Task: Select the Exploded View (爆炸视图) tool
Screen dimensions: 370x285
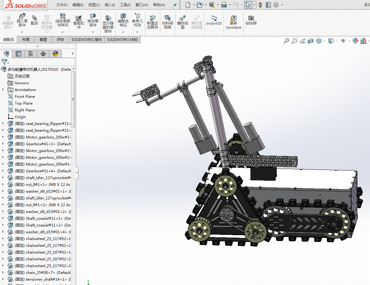Action: [x=183, y=22]
